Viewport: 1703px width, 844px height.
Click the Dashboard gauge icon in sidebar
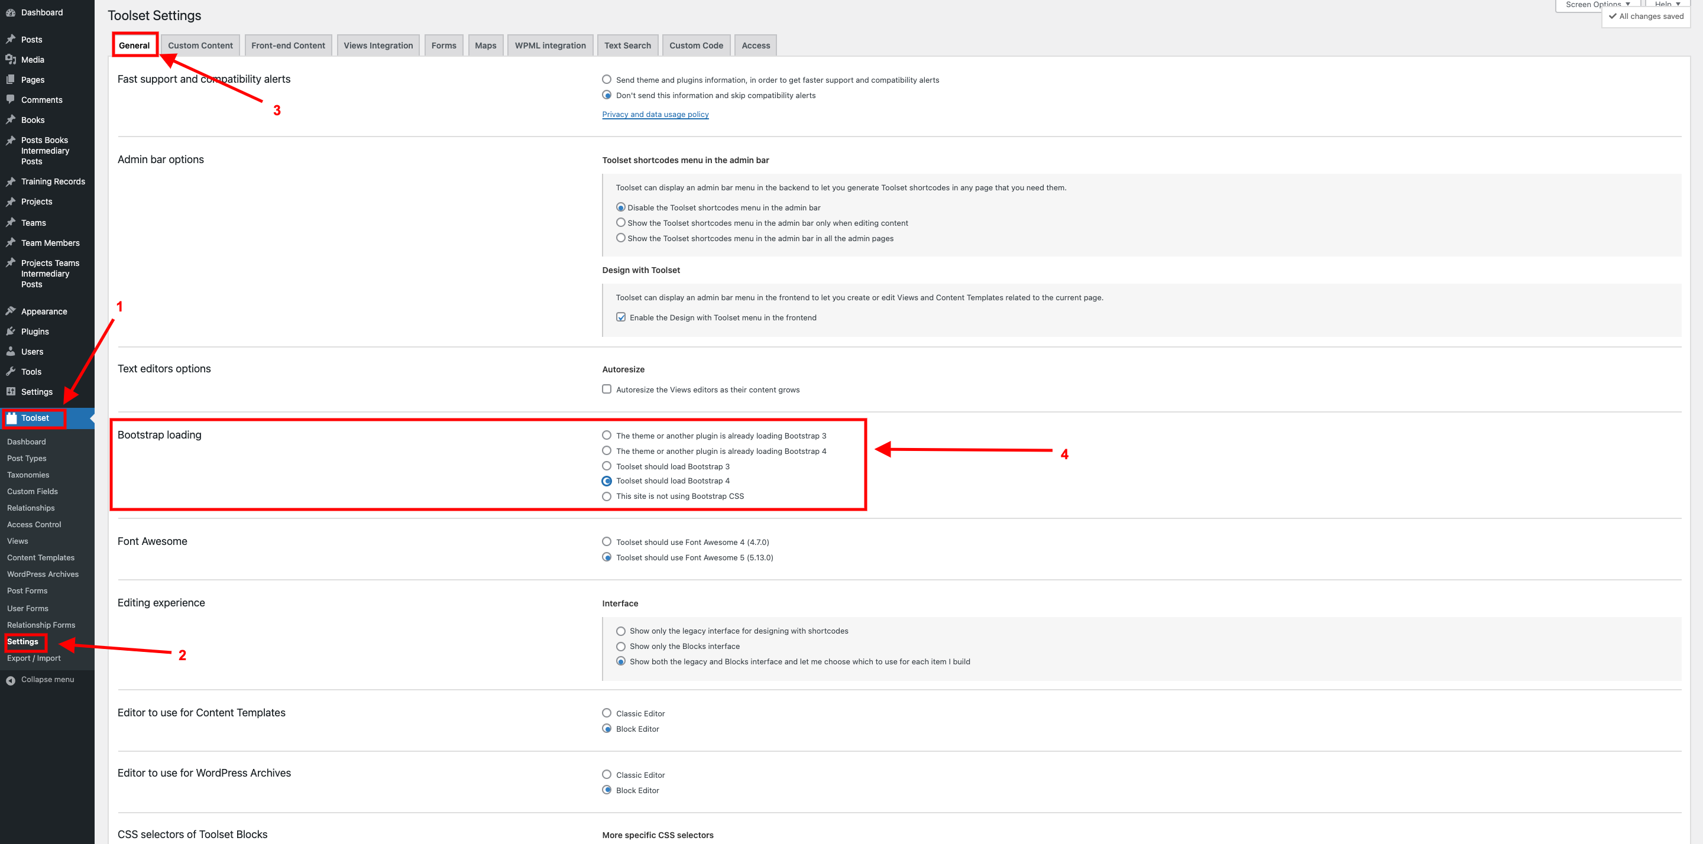pyautogui.click(x=11, y=12)
